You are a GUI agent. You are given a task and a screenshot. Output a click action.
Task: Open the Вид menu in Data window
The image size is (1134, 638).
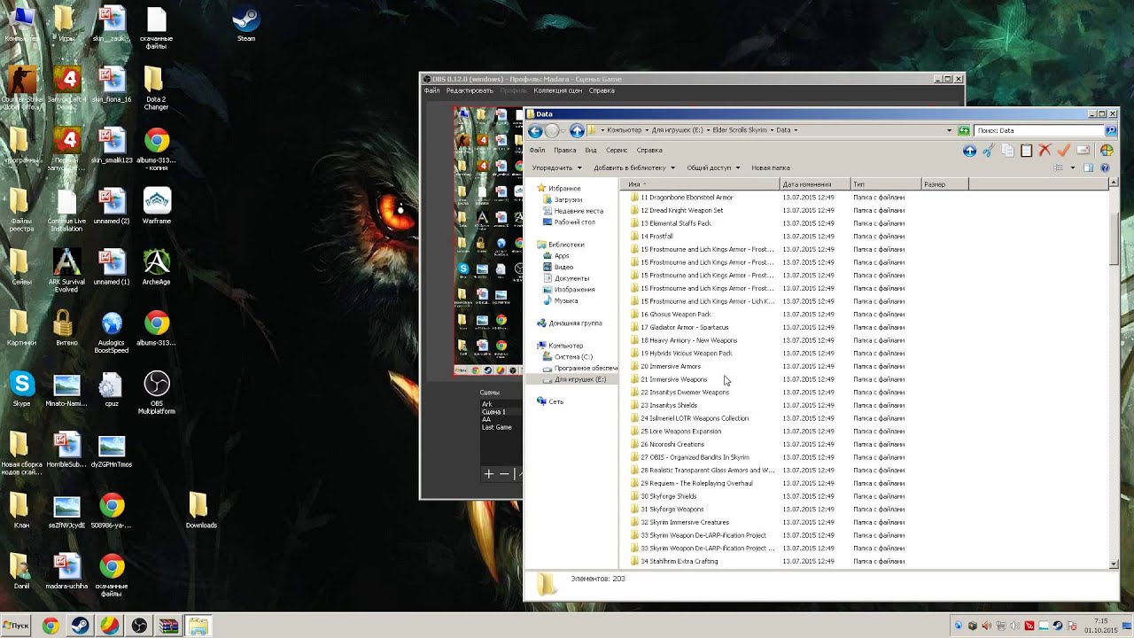pos(591,150)
